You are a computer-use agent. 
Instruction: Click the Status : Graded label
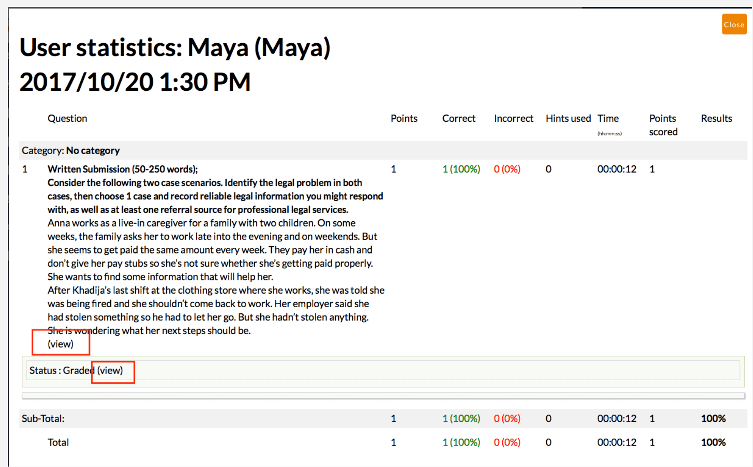[61, 371]
